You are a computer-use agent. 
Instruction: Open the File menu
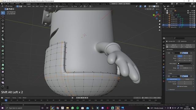[5, 4]
